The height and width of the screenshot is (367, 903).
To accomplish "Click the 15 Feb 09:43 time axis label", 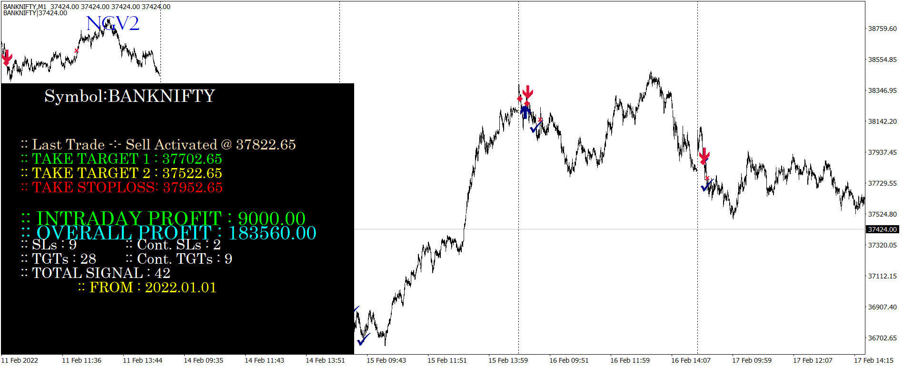I will click(386, 360).
